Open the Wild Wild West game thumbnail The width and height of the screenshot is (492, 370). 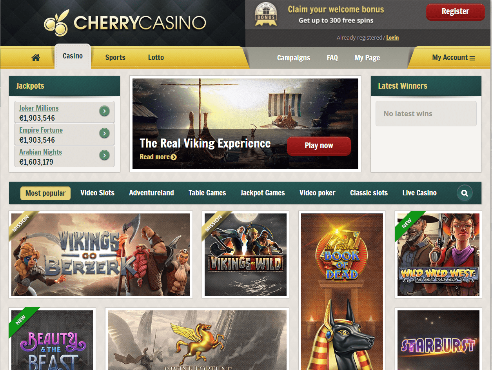(x=438, y=255)
